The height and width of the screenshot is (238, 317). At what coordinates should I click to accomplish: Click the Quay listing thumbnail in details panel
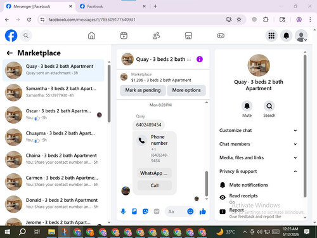pyautogui.click(x=259, y=65)
